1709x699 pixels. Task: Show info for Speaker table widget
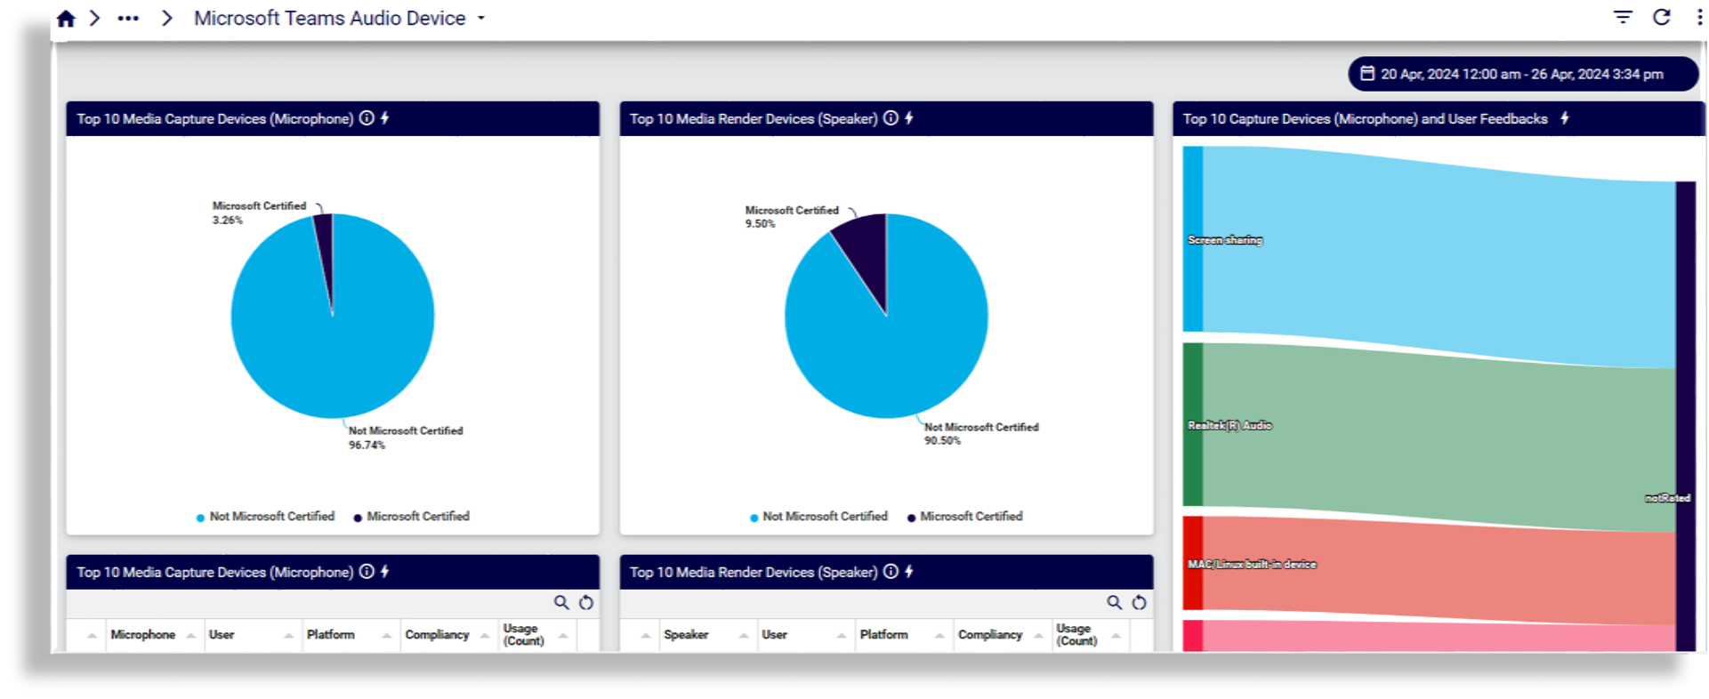coord(891,572)
